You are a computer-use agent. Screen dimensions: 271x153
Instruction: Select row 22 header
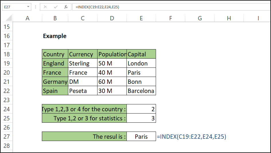(7, 91)
